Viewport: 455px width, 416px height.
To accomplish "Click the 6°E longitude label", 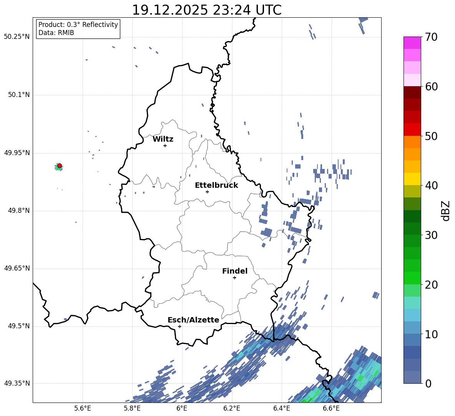I will (182, 408).
